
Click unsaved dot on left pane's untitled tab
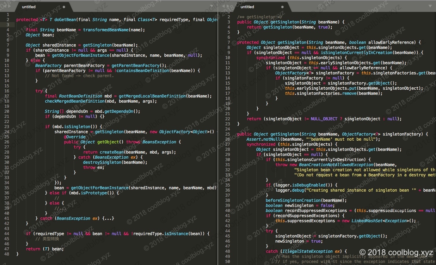[x=64, y=7]
